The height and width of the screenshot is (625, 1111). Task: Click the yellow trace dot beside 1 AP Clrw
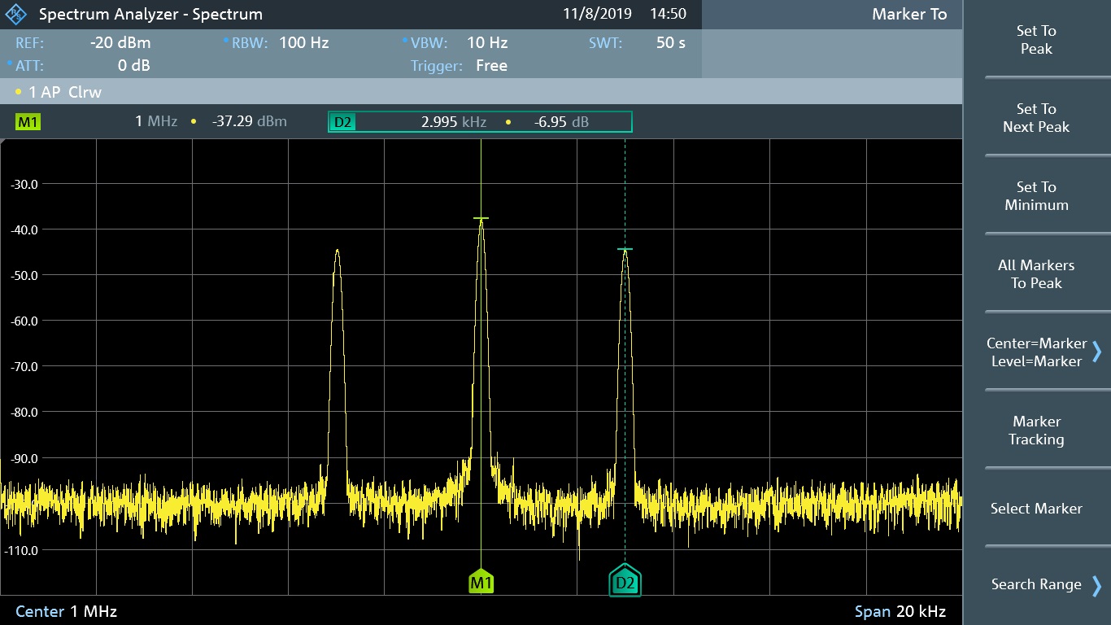tap(19, 92)
